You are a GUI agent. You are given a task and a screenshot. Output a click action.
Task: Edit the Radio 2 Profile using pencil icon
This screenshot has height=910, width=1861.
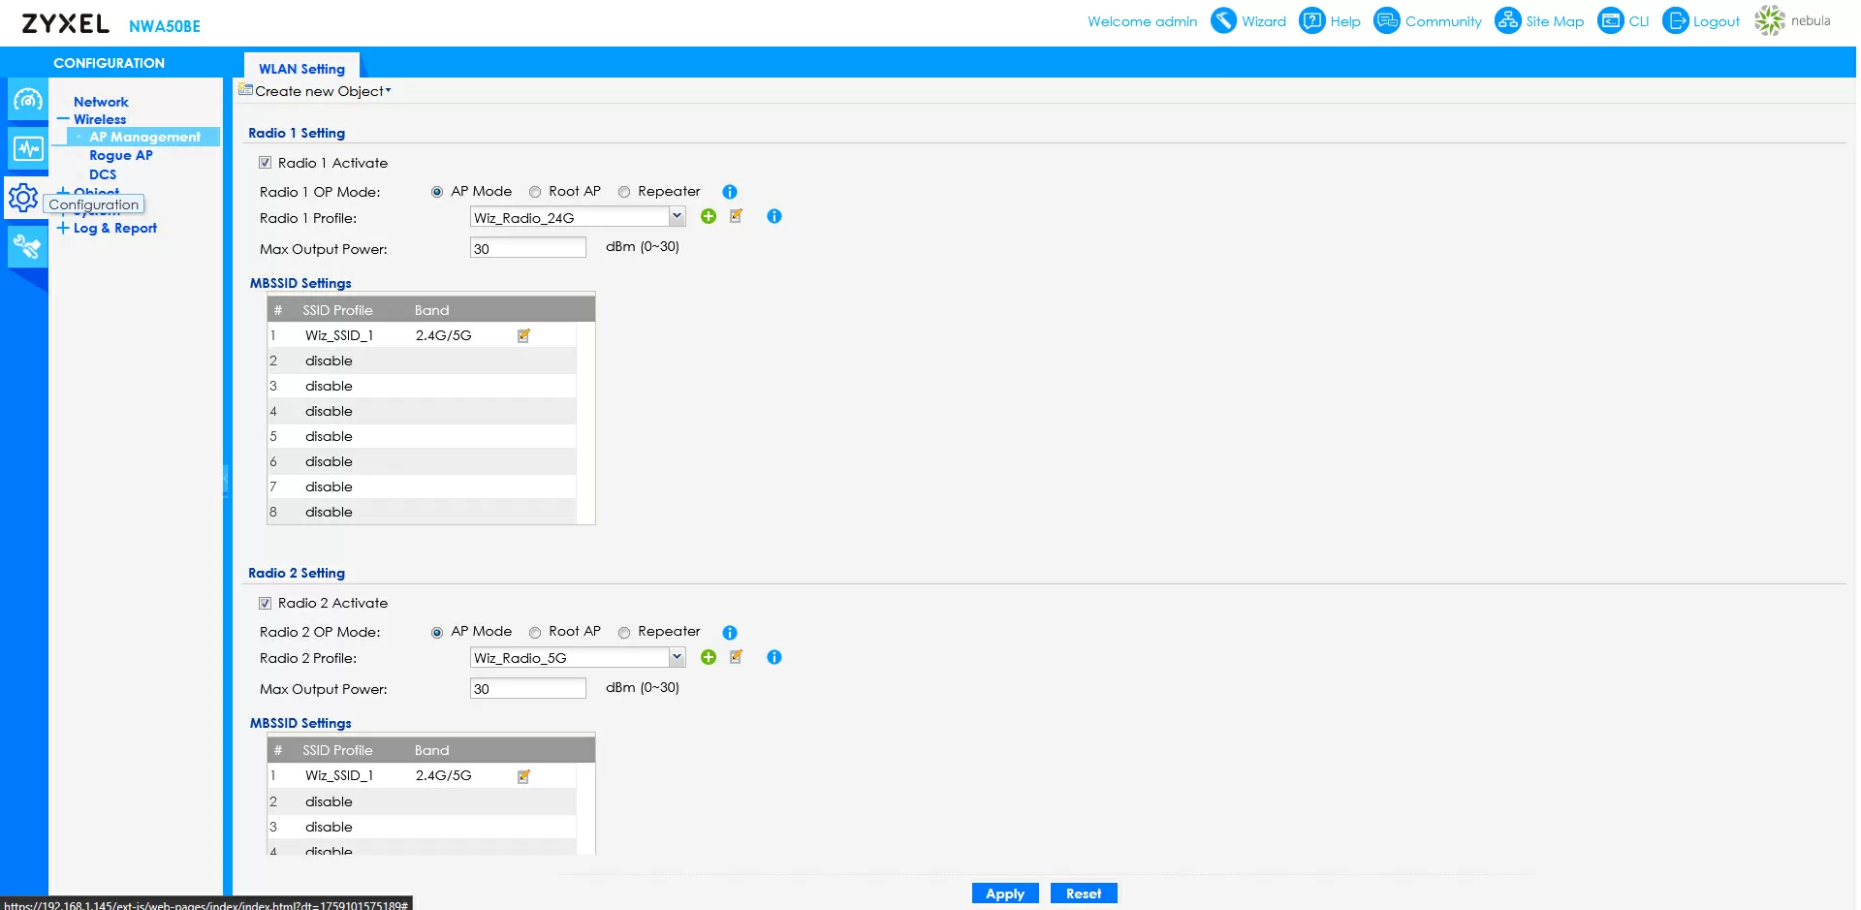tap(737, 657)
